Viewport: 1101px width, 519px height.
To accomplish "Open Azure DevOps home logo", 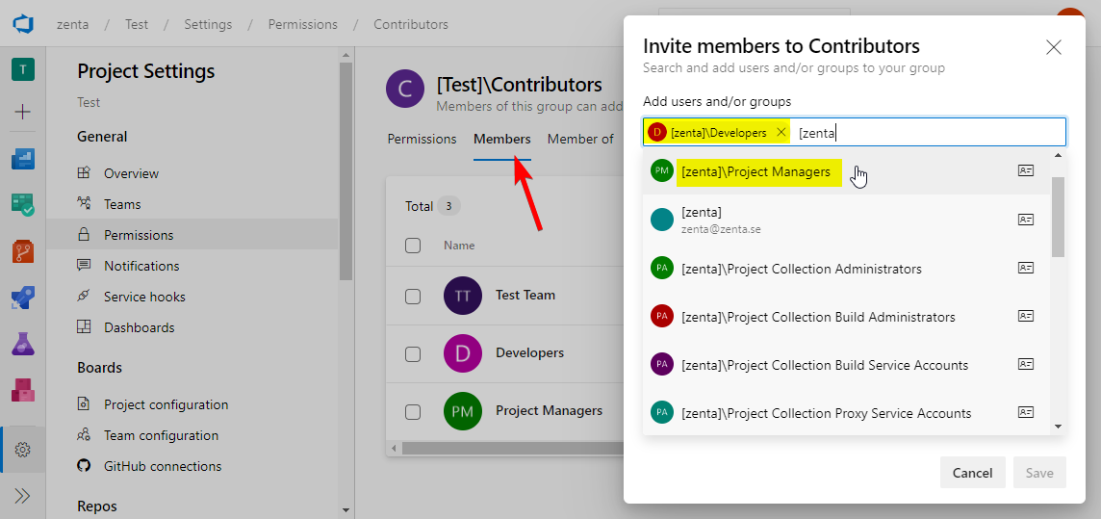I will (x=23, y=24).
